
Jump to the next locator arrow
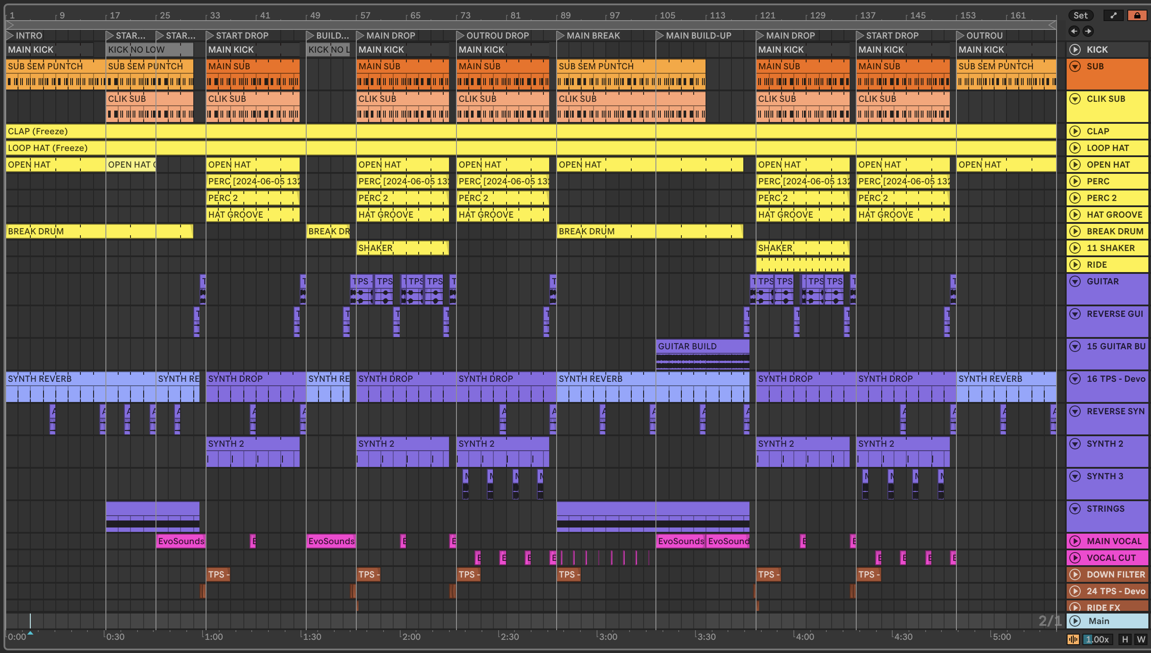pos(1088,31)
